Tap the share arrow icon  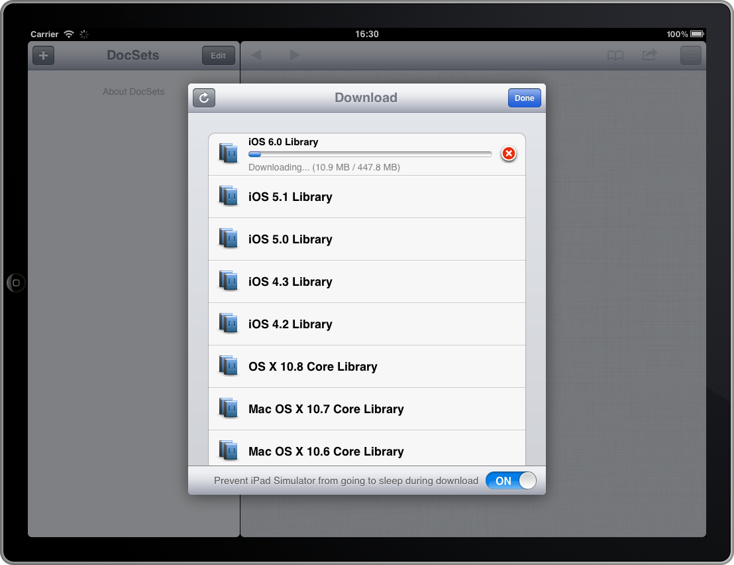(650, 55)
